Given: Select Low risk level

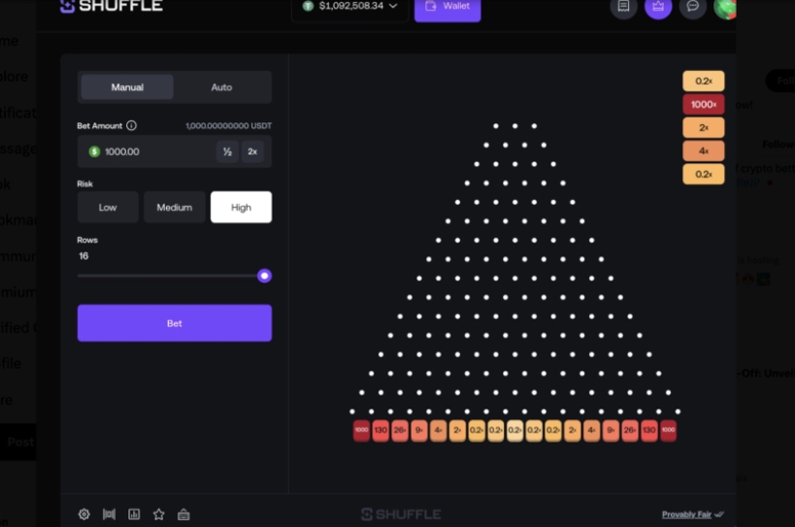Looking at the screenshot, I should click(x=108, y=207).
